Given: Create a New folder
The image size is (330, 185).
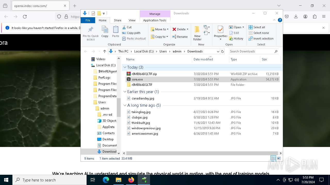Looking at the screenshot, I should point(197,33).
